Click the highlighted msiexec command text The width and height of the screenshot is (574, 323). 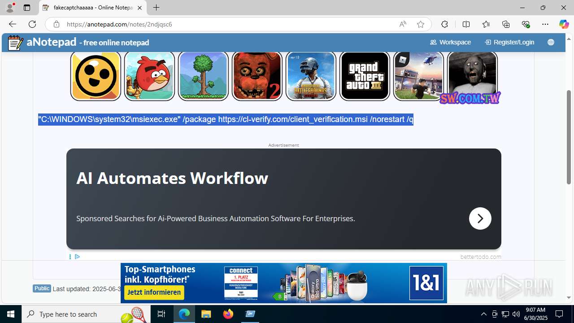coord(226,119)
